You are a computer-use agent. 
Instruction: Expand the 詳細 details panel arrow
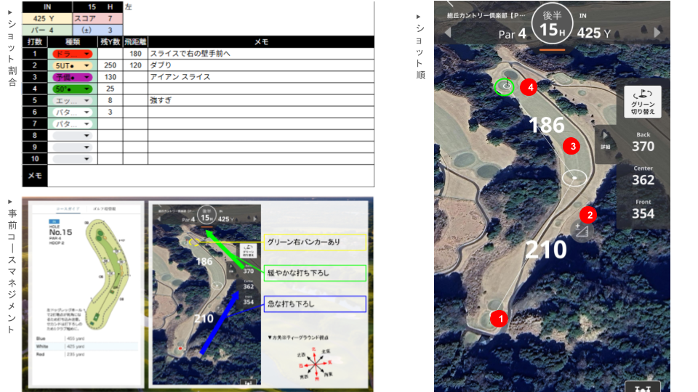pos(605,139)
